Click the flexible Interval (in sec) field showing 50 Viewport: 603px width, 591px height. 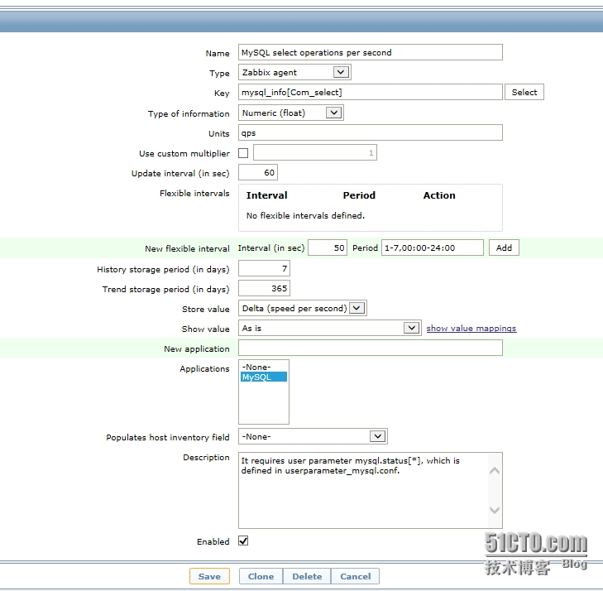pyautogui.click(x=328, y=247)
